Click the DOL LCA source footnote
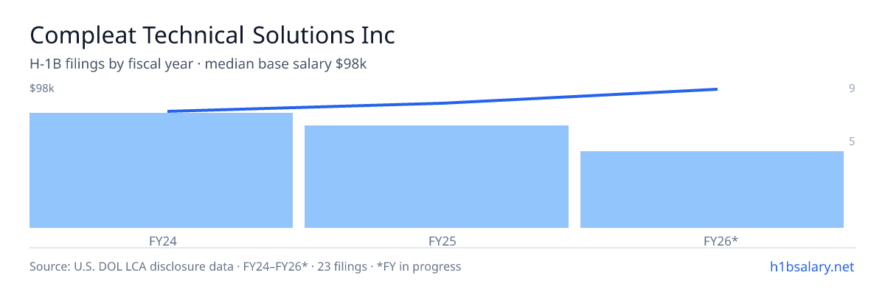The height and width of the screenshot is (295, 885). click(x=245, y=266)
